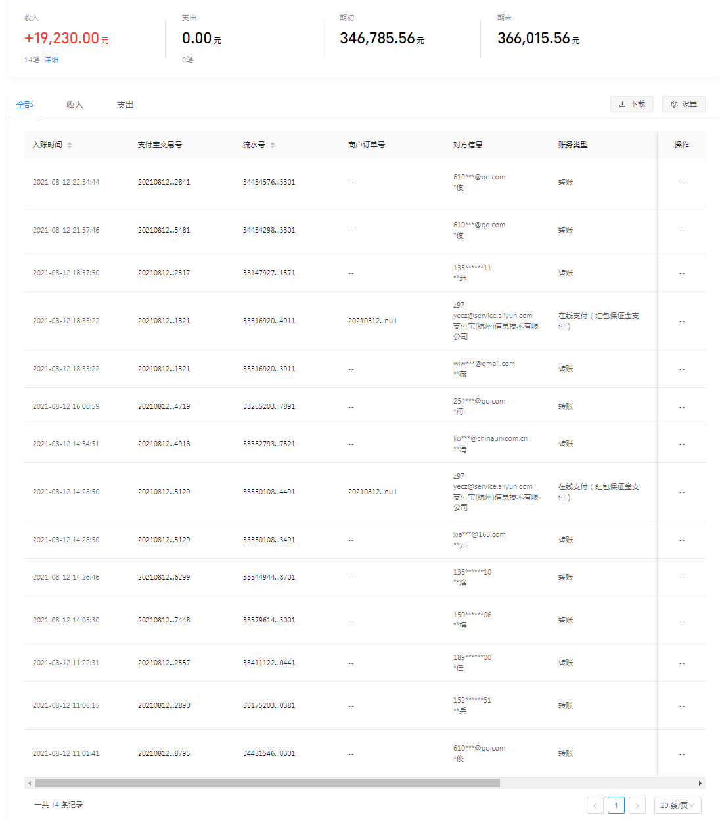Click the download icon button
The image size is (720, 821).
[x=631, y=104]
